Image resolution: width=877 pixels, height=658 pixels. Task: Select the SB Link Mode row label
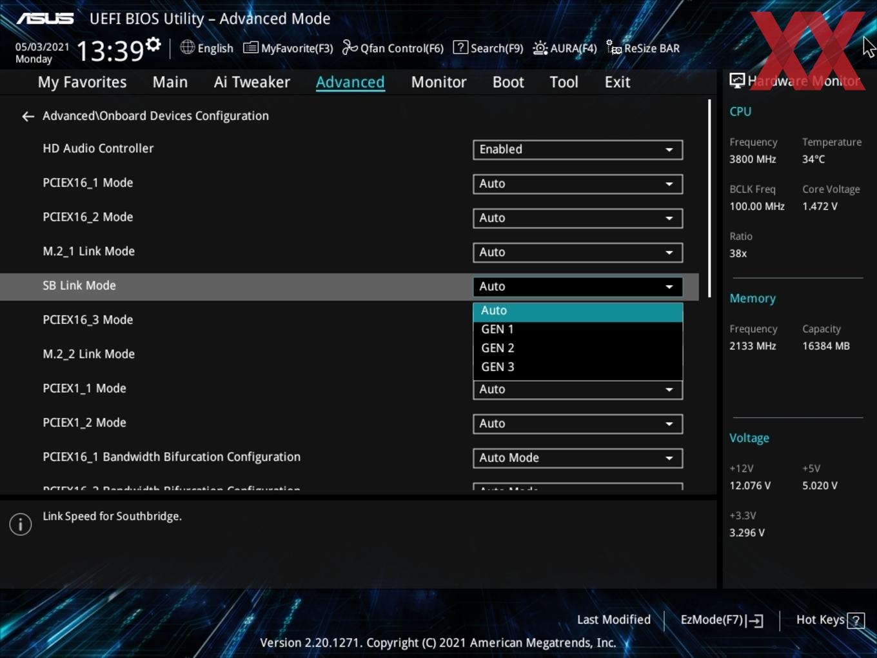click(79, 286)
